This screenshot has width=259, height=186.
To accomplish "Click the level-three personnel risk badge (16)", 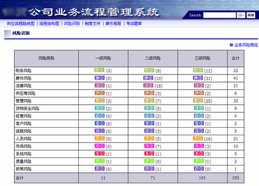I will tap(198, 138).
